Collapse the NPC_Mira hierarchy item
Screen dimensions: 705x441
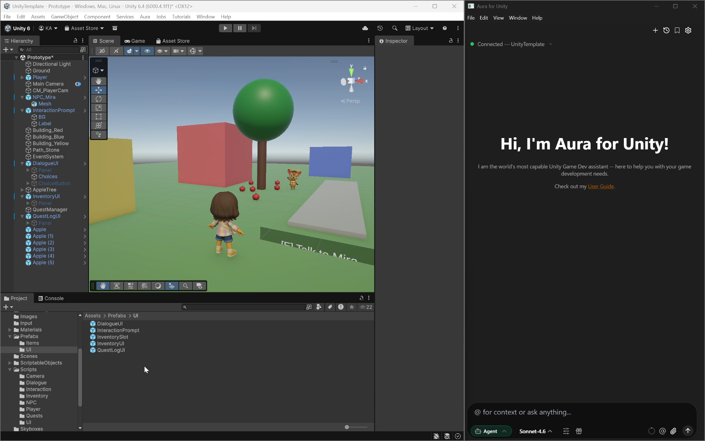pos(22,97)
